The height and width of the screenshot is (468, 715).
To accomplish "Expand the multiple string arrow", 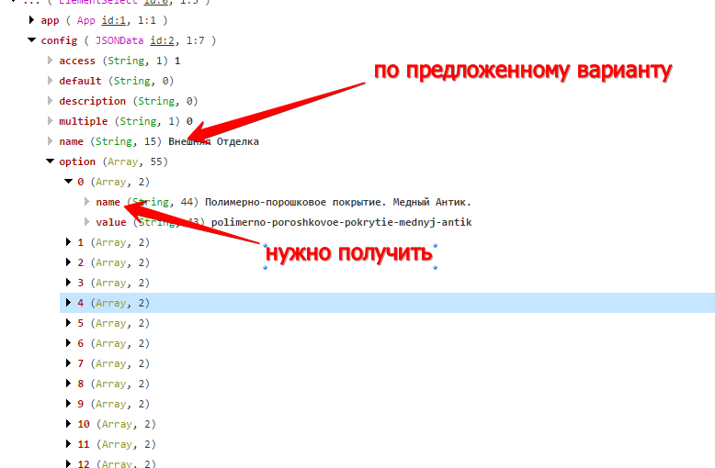I will click(50, 120).
